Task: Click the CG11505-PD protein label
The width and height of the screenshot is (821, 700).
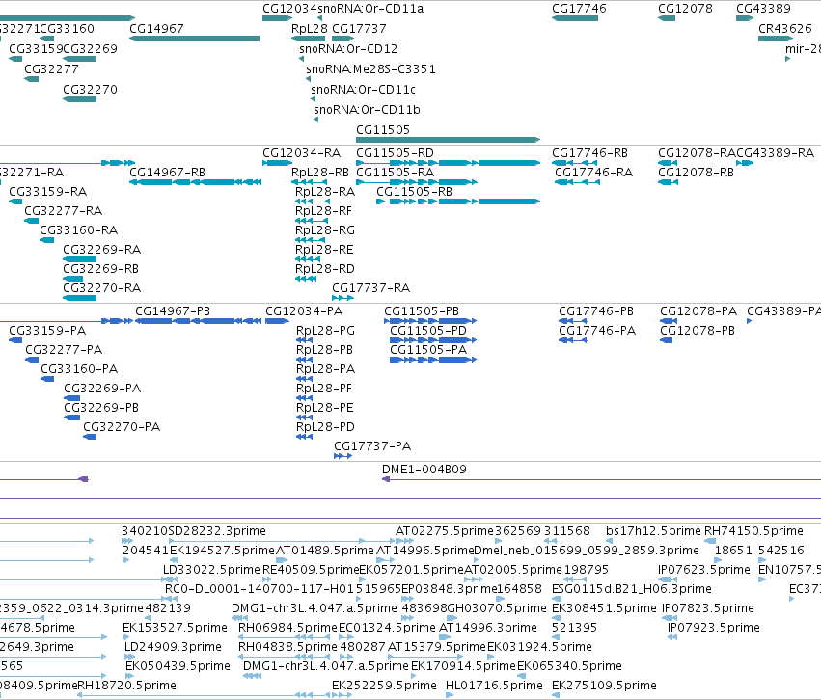Action: click(428, 331)
